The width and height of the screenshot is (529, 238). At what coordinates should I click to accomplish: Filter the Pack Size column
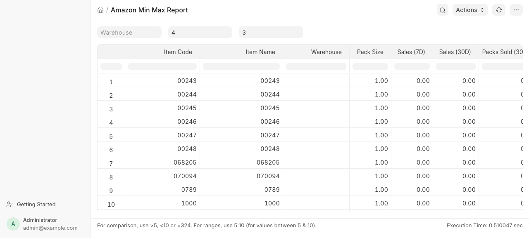point(370,66)
